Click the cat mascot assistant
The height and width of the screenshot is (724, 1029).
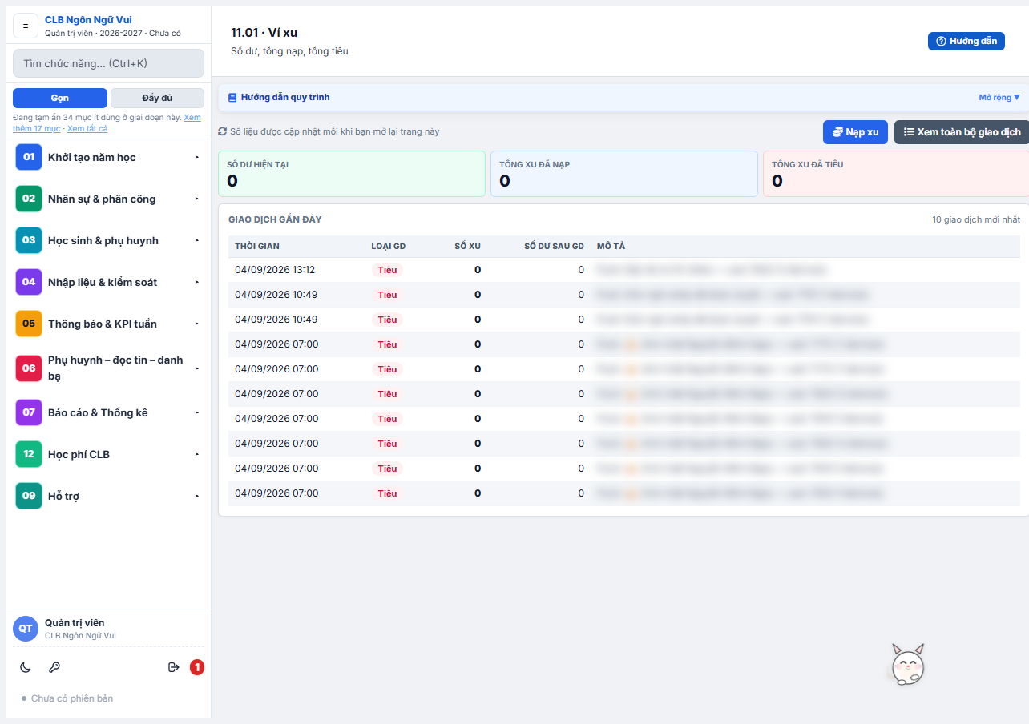point(908,665)
